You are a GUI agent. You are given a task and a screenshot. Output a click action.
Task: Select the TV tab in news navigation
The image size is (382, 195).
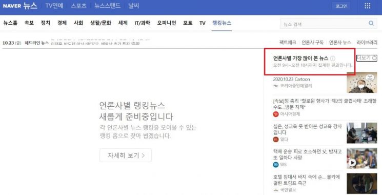click(x=202, y=23)
